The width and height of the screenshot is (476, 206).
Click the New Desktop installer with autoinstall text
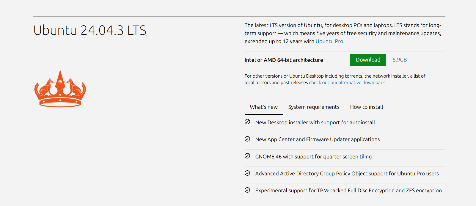315,122
